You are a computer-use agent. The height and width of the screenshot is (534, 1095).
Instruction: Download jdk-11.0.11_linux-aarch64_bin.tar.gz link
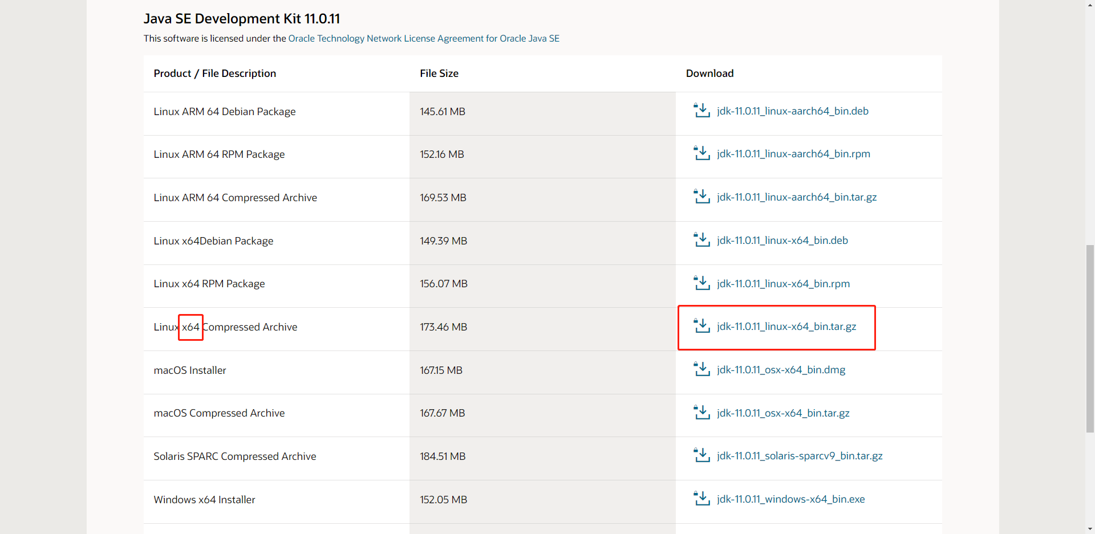(797, 197)
